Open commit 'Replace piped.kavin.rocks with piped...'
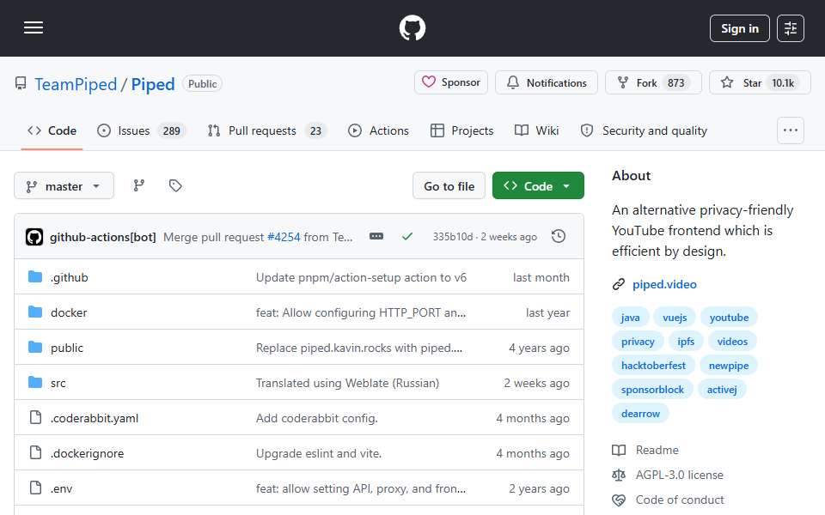The image size is (825, 515). [359, 348]
